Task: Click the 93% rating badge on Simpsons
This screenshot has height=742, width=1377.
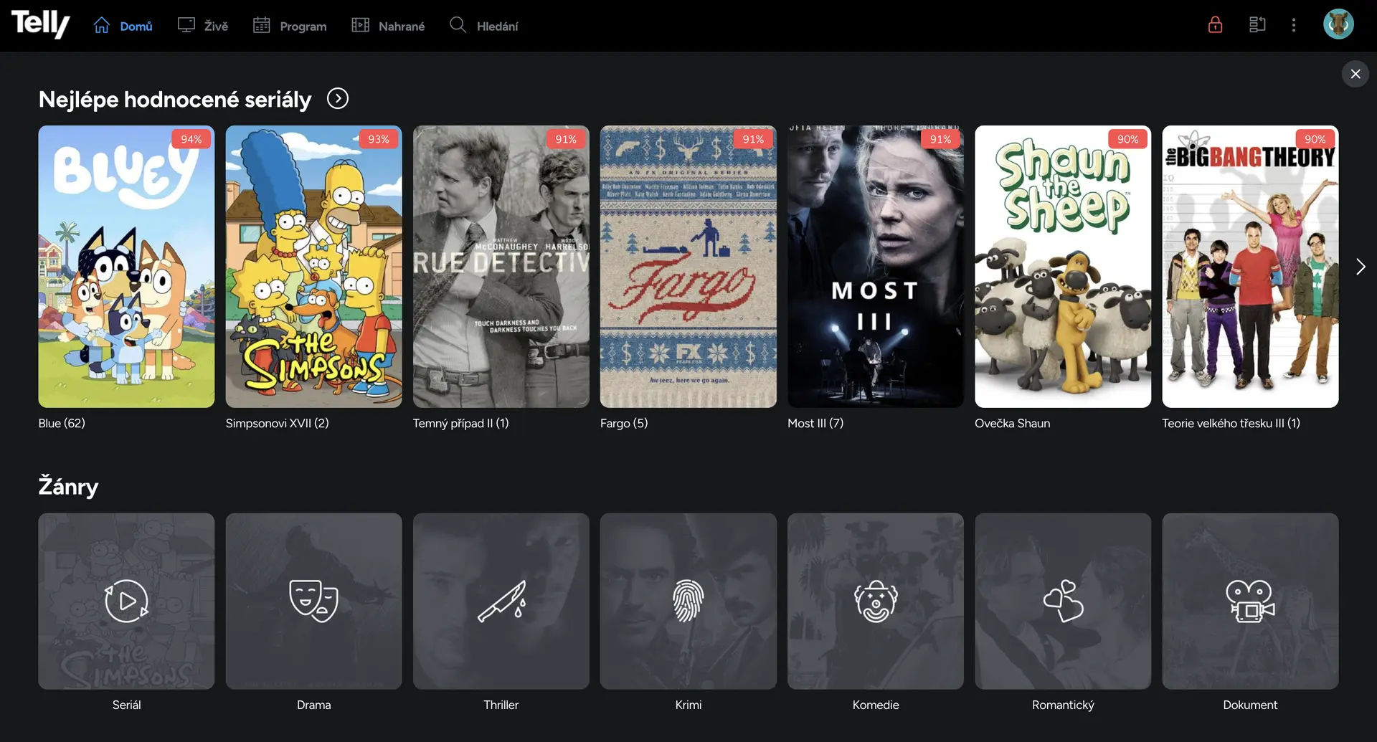Action: [379, 139]
